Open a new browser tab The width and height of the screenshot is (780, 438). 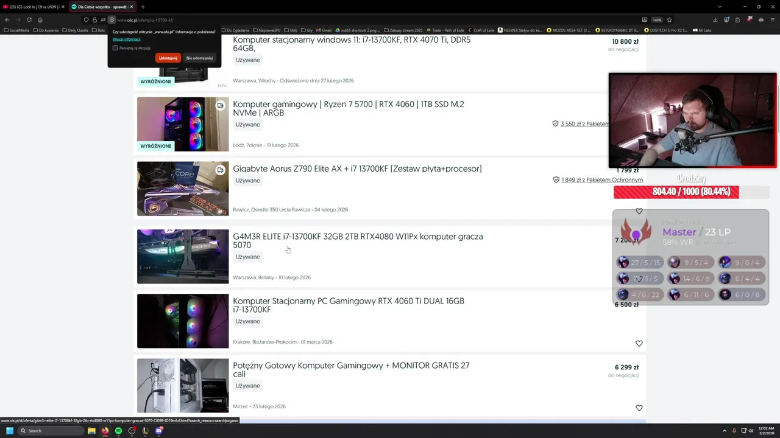(143, 7)
